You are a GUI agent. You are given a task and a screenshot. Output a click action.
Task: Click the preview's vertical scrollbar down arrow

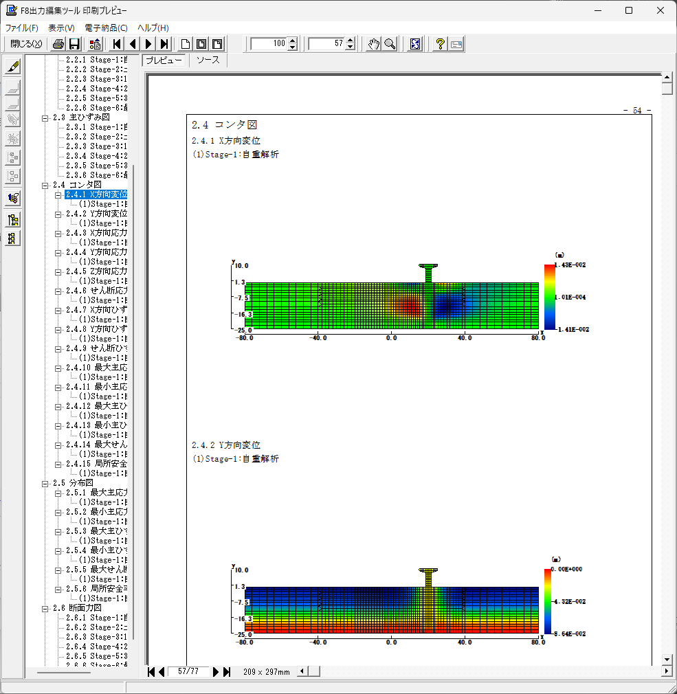coord(666,659)
